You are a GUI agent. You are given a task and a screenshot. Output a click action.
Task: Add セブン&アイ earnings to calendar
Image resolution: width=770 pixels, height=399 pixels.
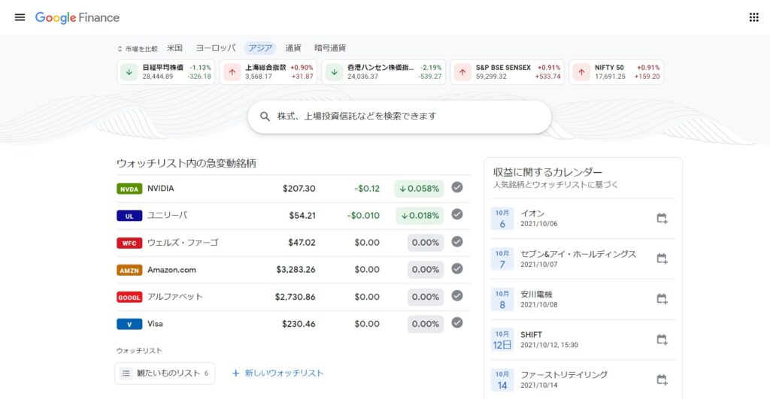point(661,258)
